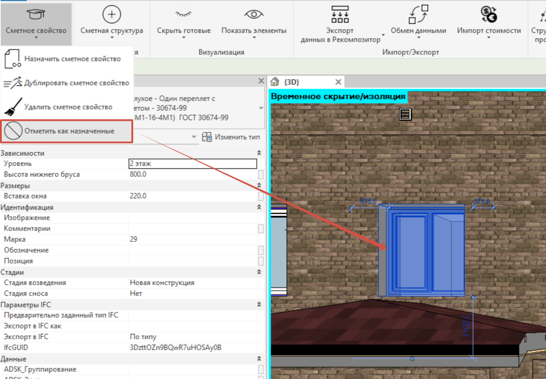Select the highlighted blue window in 3D view

(421, 250)
